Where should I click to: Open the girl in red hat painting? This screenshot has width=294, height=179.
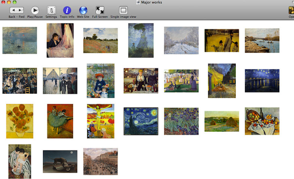[100, 81]
